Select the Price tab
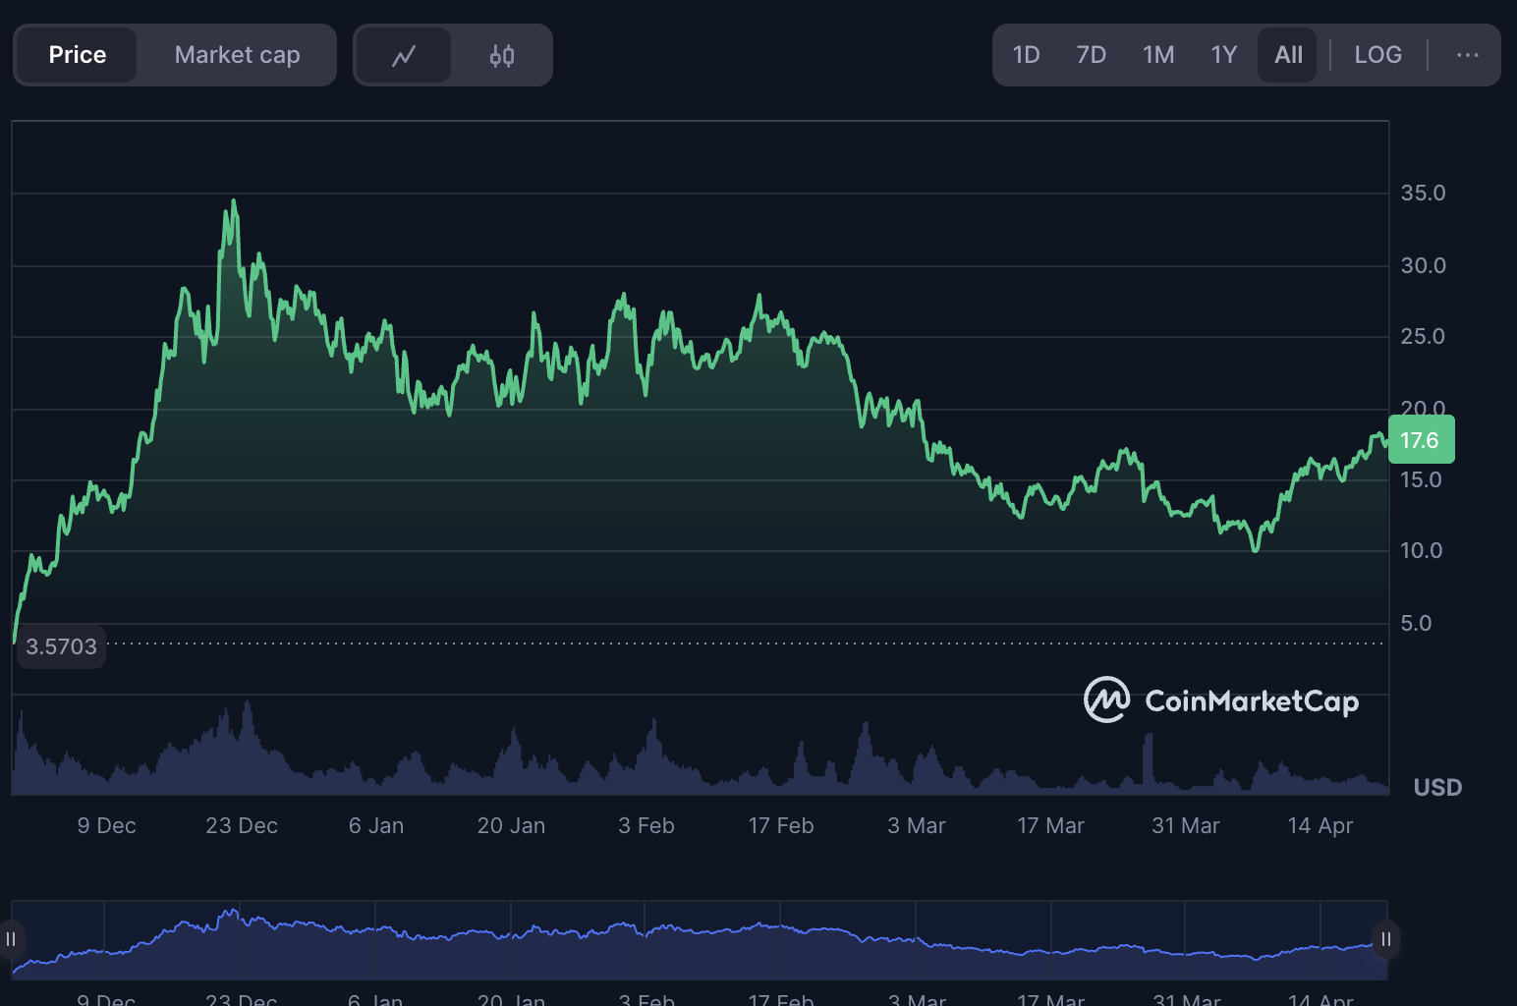The height and width of the screenshot is (1006, 1517). point(77,56)
